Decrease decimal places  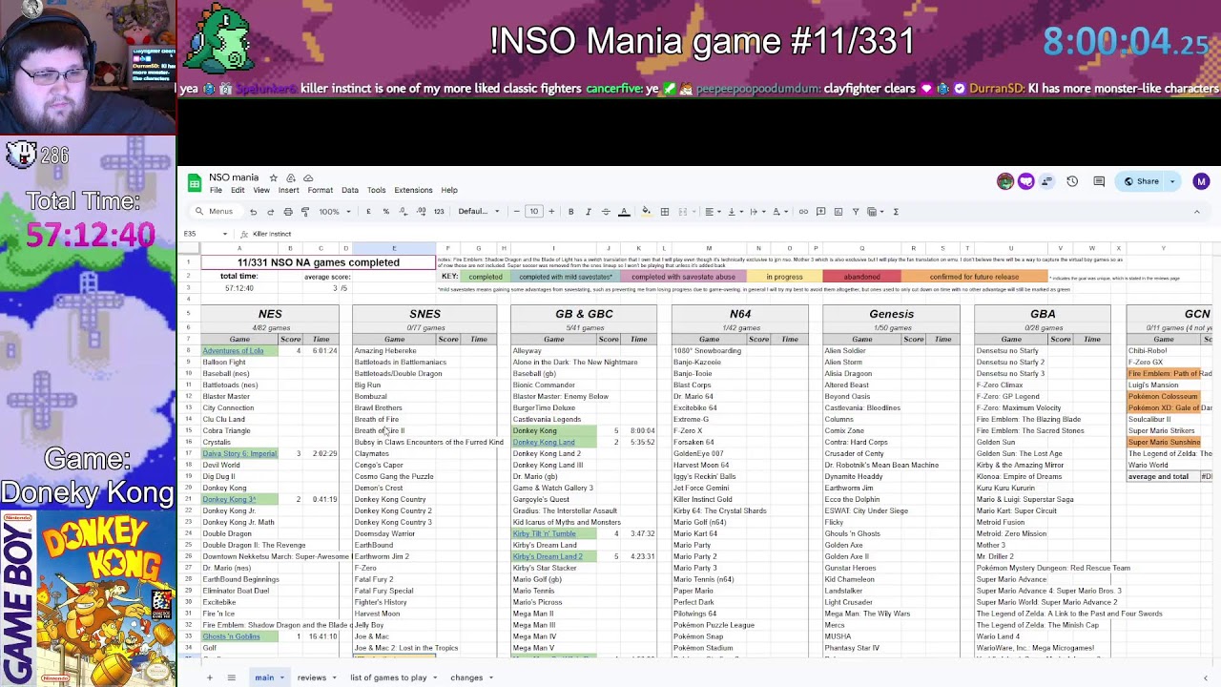pos(403,212)
